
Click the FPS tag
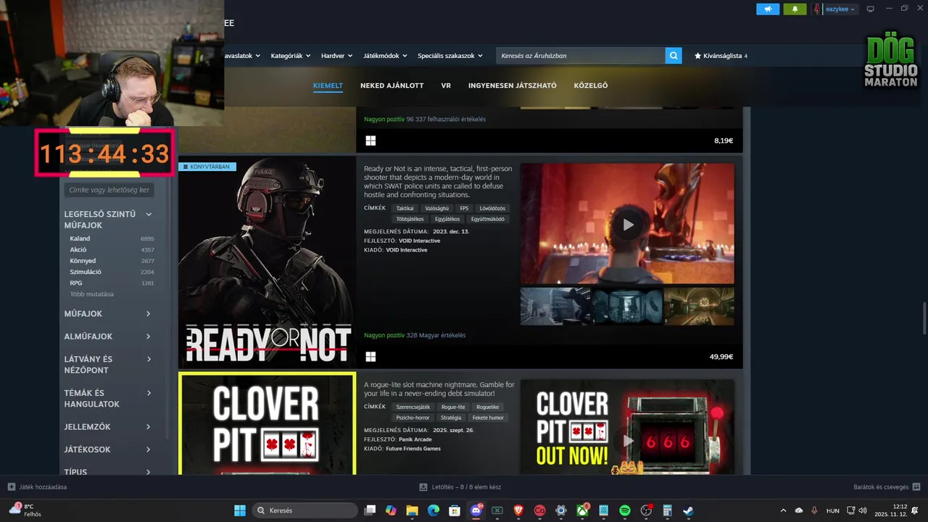(464, 208)
